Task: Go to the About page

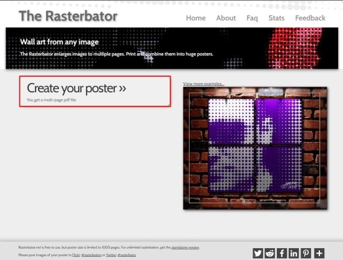Action: 226,18
